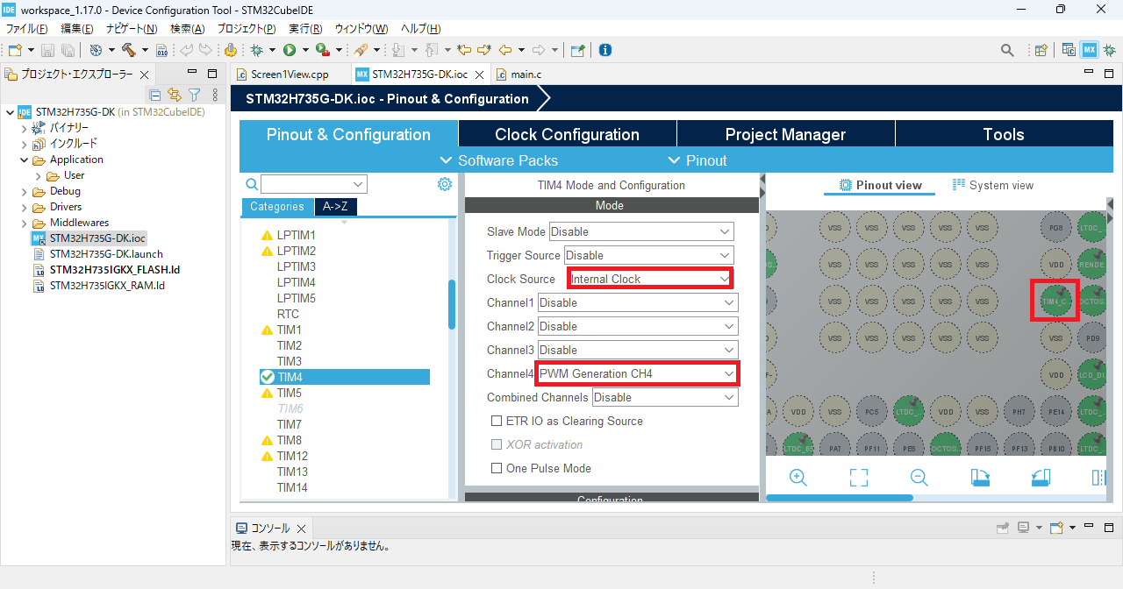This screenshot has height=589, width=1123.
Task: Switch to Tools tab
Action: pyautogui.click(x=1004, y=134)
